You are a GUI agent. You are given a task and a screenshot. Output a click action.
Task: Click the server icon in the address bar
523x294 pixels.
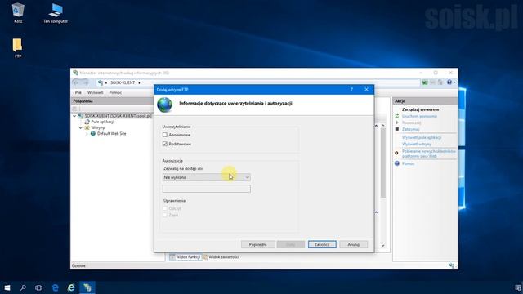[x=101, y=82]
